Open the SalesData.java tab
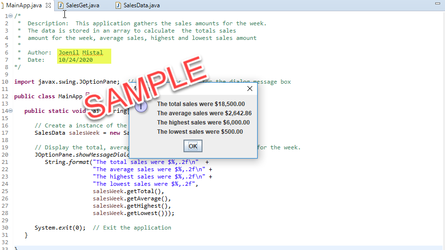445x250 pixels. (x=142, y=5)
